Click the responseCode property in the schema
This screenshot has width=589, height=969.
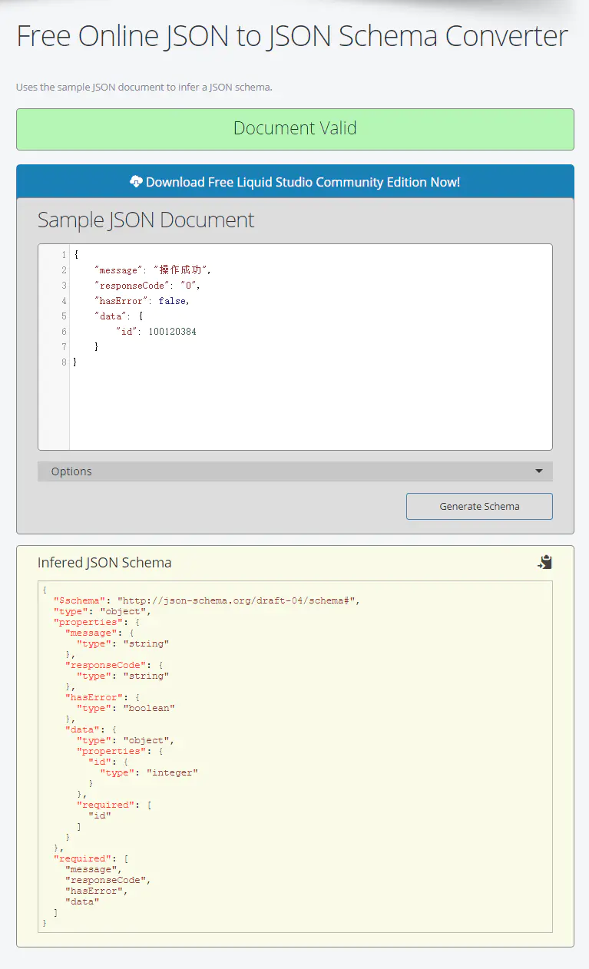[x=106, y=665]
